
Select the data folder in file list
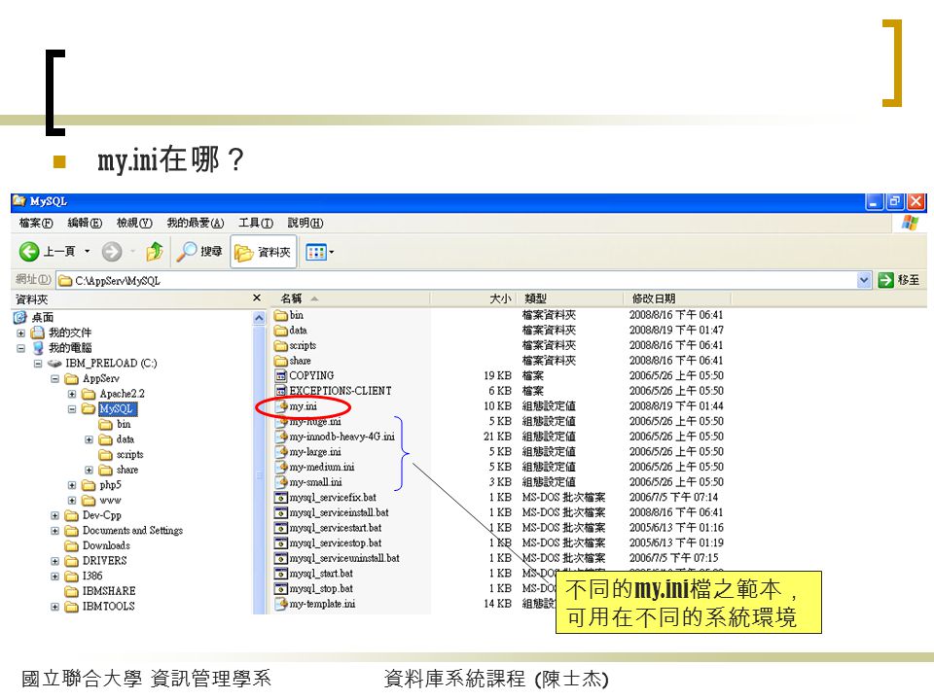pos(291,331)
